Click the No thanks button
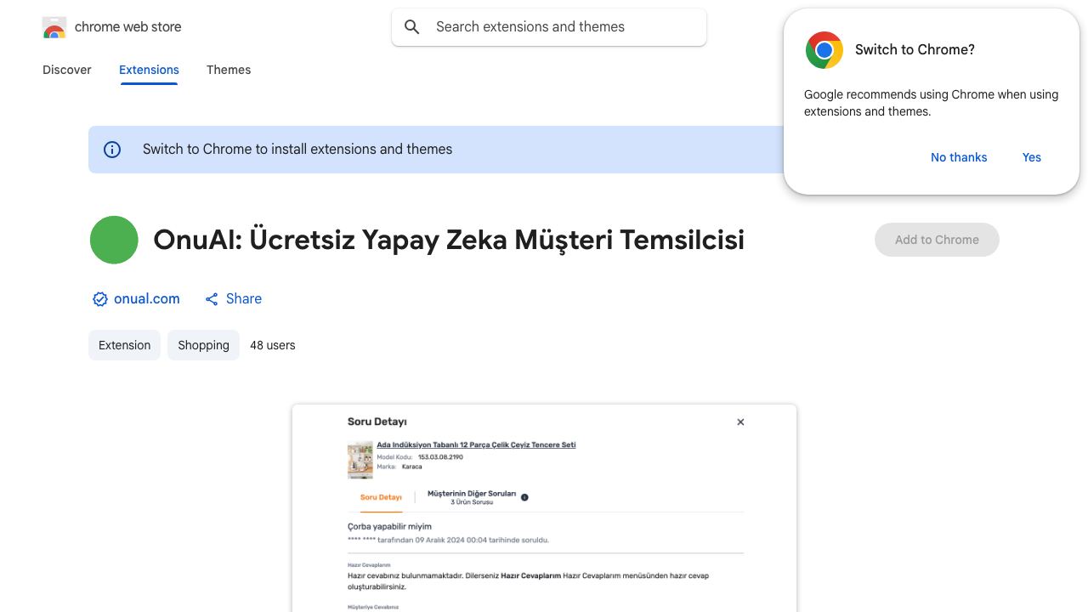Viewport: 1088px width, 612px height. [x=959, y=157]
